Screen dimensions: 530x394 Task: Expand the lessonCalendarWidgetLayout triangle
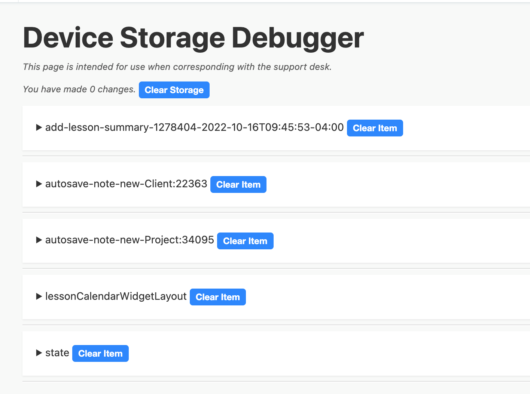tap(39, 296)
